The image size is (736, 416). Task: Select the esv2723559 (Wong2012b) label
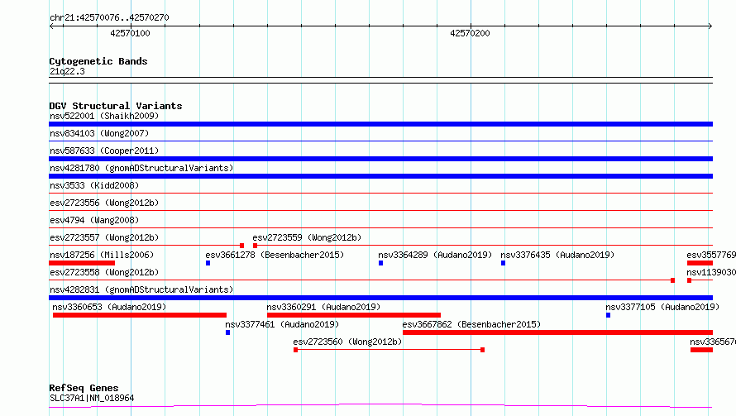(307, 237)
